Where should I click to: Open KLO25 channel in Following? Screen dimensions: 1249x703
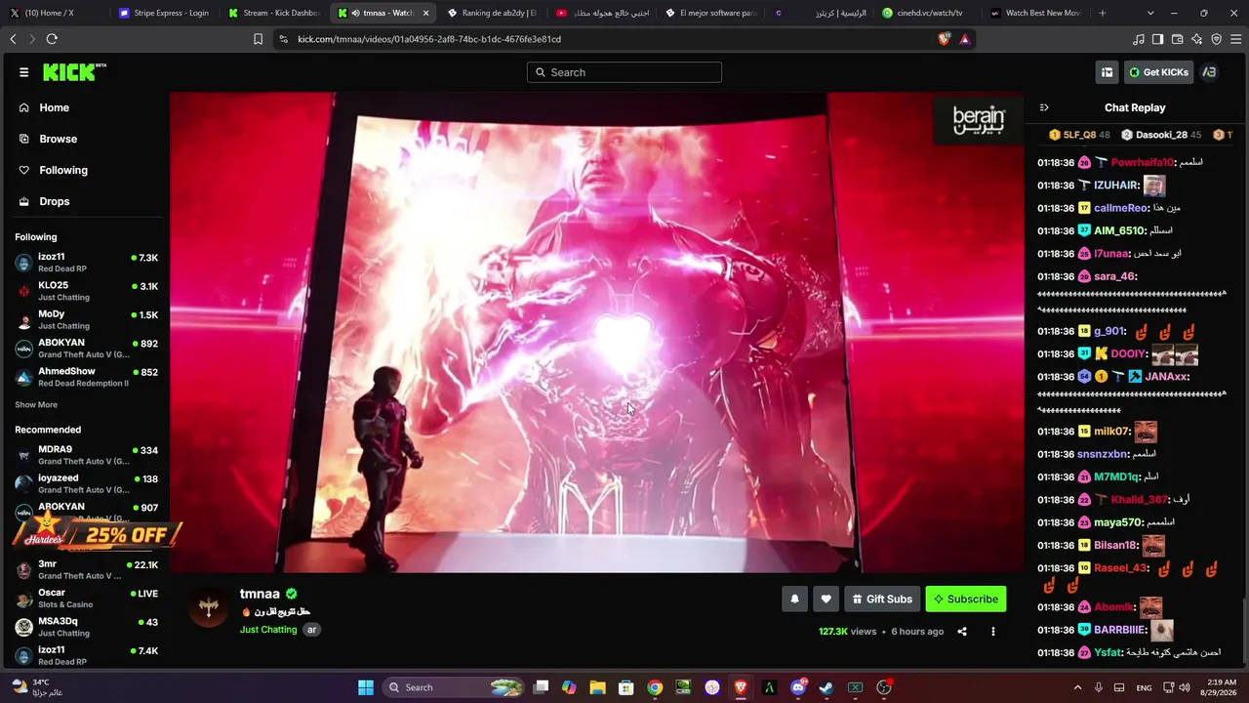pos(86,291)
